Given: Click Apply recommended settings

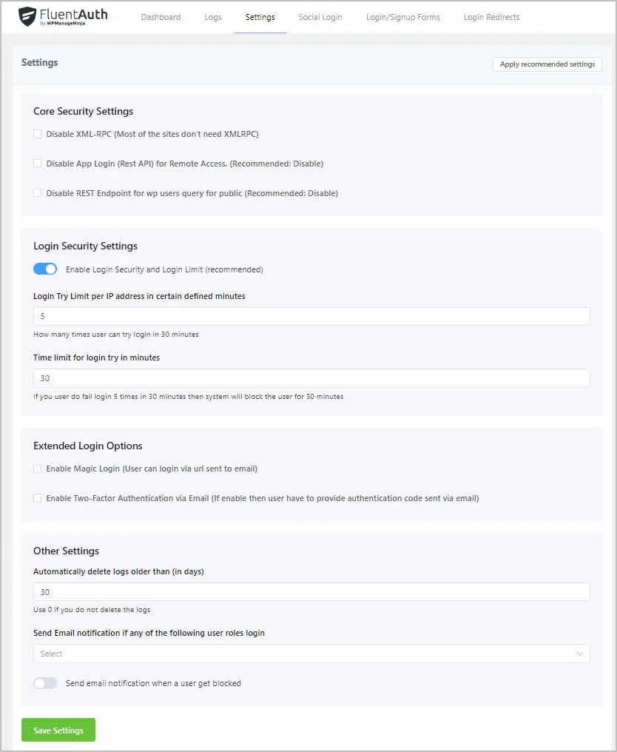Looking at the screenshot, I should 547,64.
